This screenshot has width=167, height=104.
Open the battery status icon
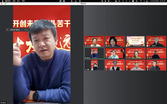[x=137, y=1]
